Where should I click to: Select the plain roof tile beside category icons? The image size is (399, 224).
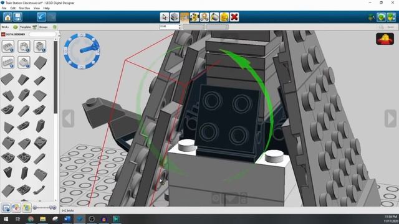tap(40, 62)
